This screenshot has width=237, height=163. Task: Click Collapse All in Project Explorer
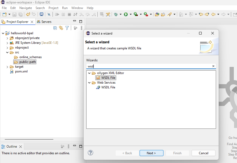tap(55, 28)
